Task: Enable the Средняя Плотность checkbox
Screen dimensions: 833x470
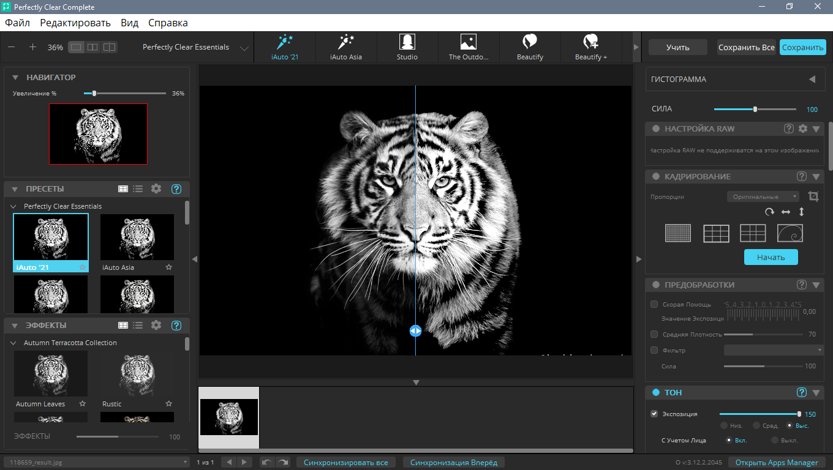Action: (x=654, y=334)
